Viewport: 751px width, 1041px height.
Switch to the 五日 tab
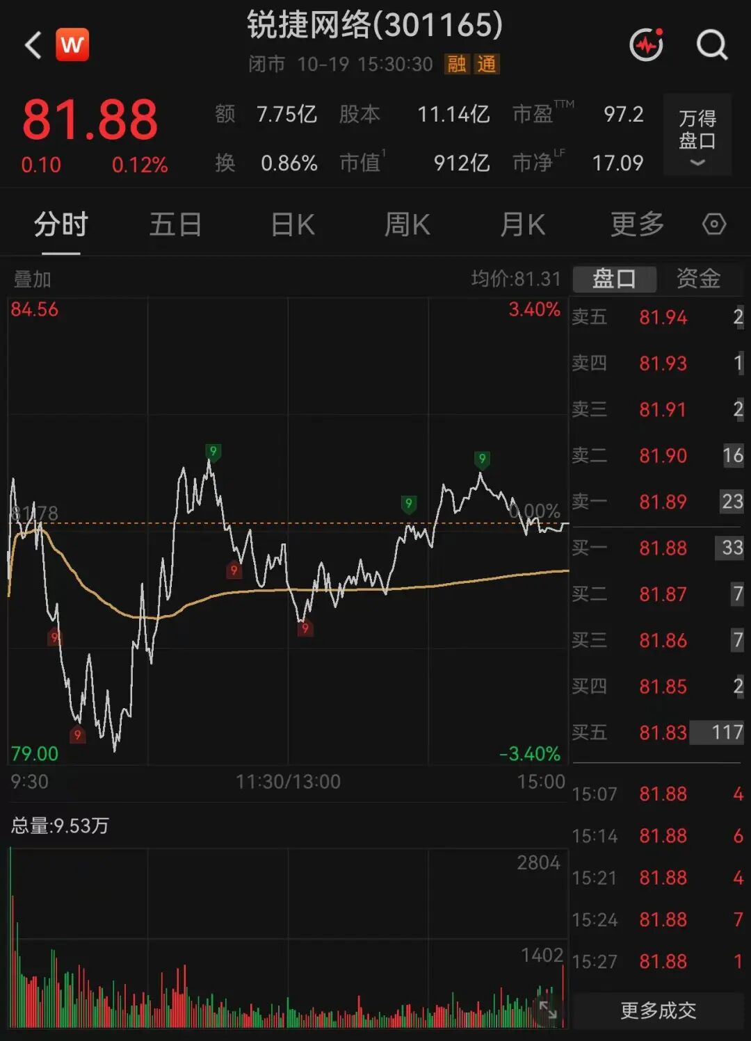coord(176,224)
